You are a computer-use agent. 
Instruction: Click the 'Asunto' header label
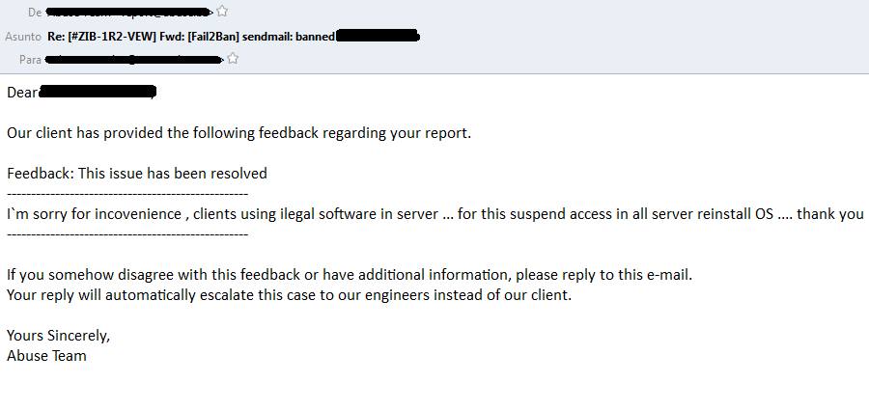[x=23, y=37]
